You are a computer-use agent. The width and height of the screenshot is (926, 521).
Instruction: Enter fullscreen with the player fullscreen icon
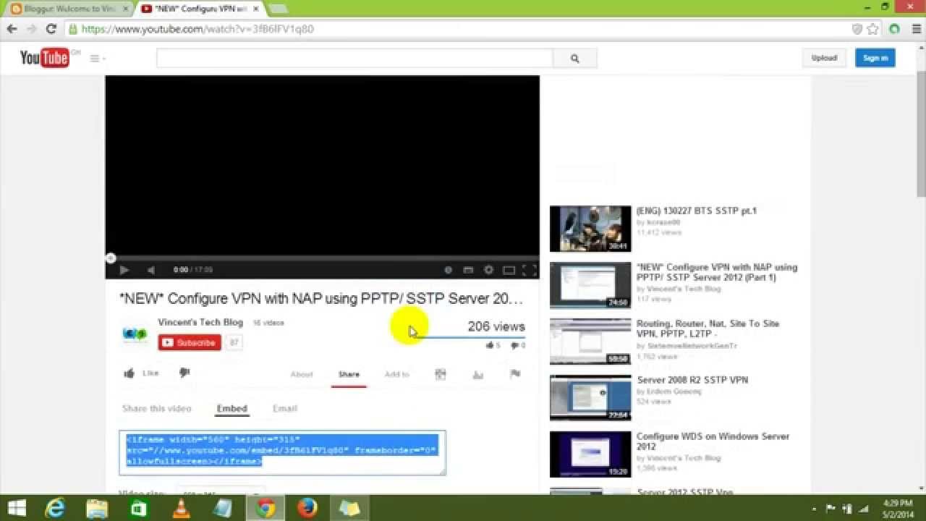pos(530,270)
